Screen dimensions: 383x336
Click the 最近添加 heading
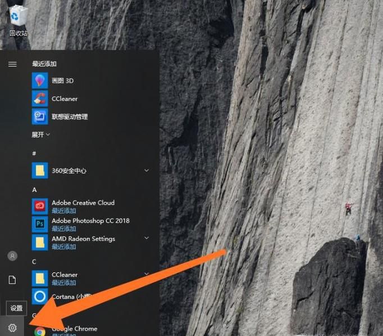[44, 64]
